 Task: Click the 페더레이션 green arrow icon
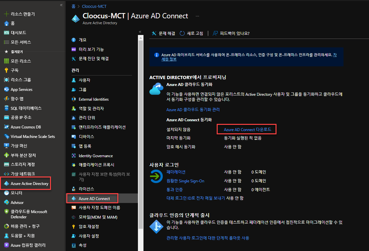tap(156, 176)
